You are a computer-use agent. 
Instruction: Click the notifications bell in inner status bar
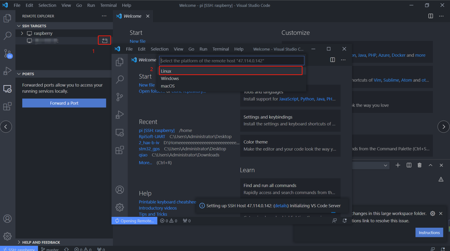pyautogui.click(x=345, y=220)
